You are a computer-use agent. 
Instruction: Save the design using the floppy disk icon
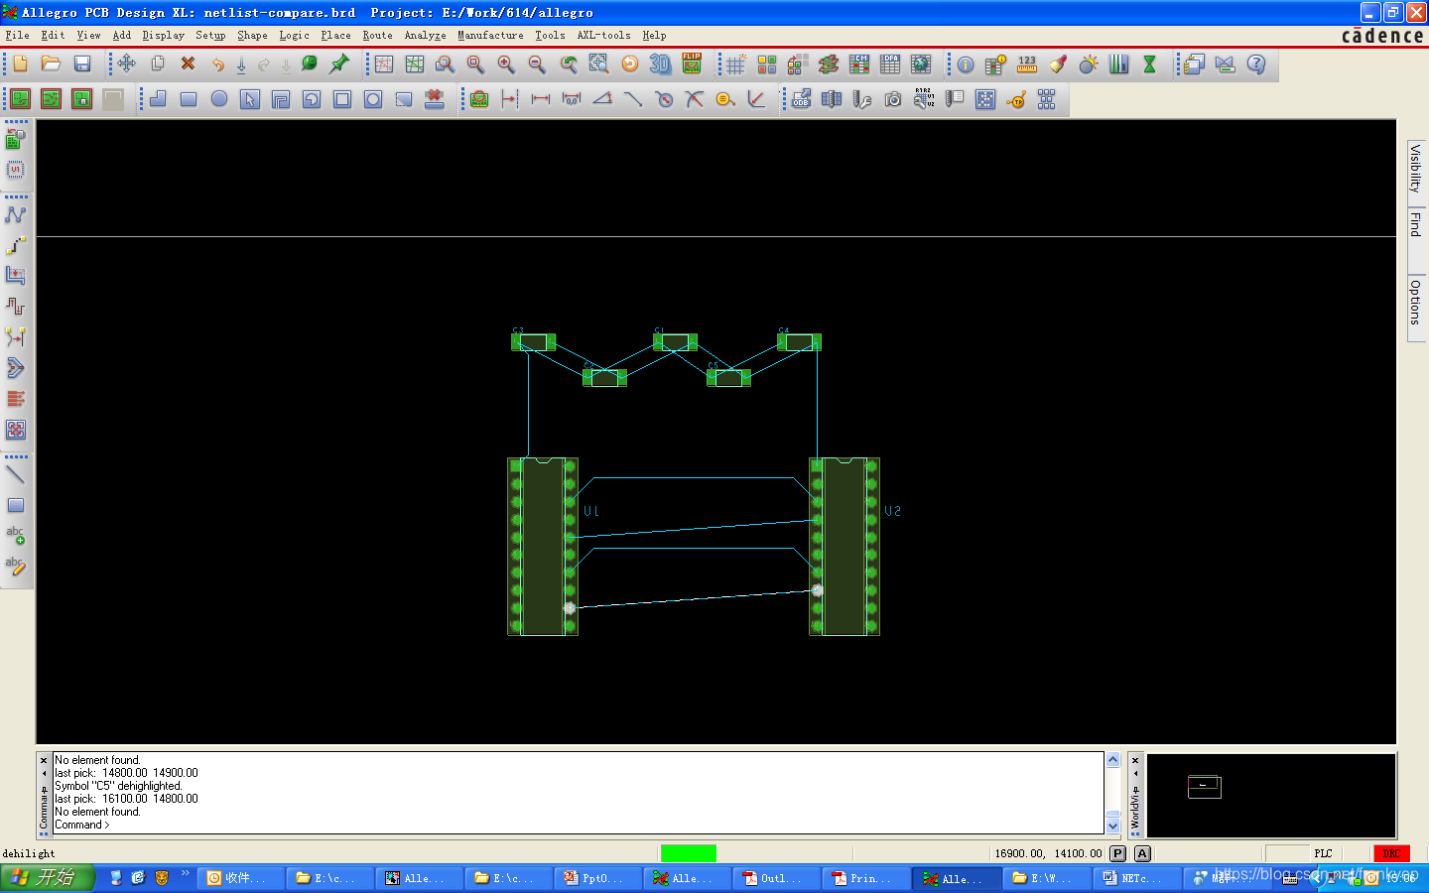pos(82,64)
